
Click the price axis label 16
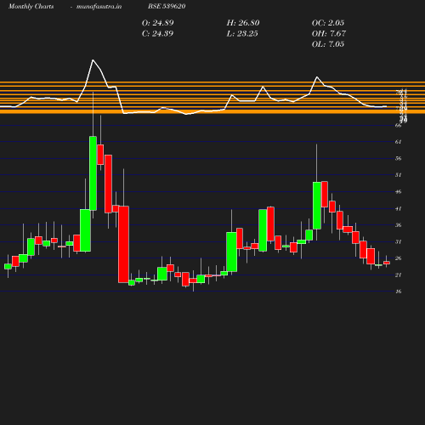399,292
